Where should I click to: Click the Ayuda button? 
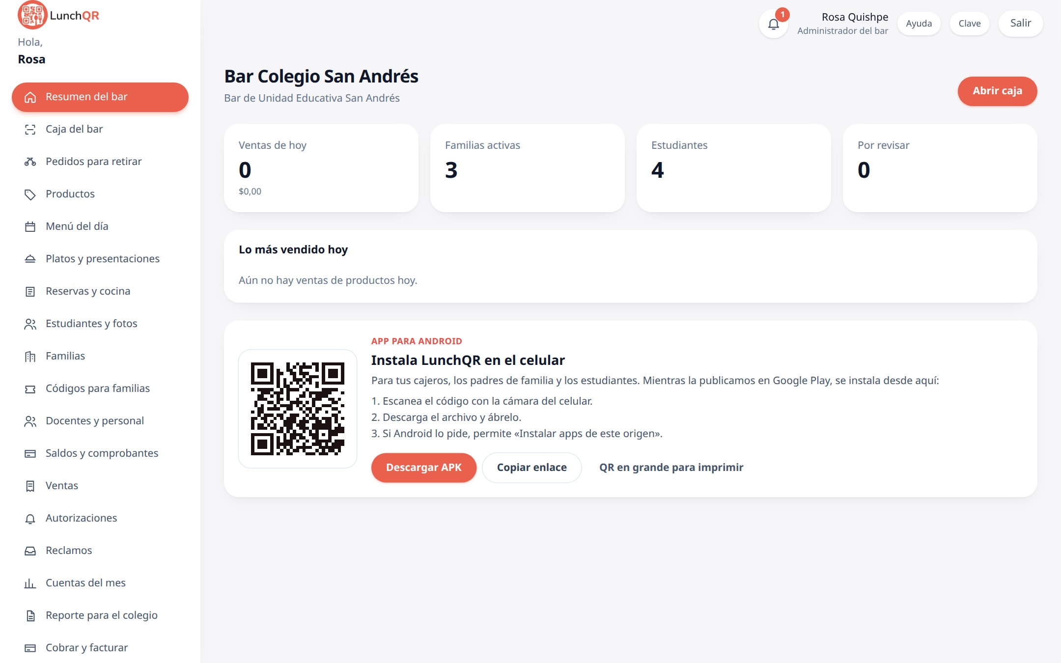point(919,24)
